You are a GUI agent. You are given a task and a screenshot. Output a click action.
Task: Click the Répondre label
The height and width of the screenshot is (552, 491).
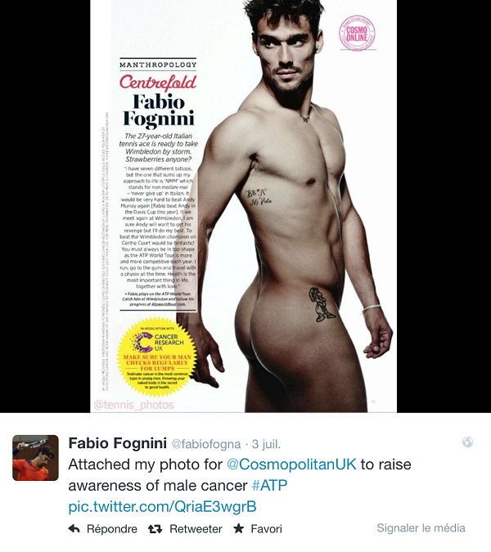pos(112,529)
